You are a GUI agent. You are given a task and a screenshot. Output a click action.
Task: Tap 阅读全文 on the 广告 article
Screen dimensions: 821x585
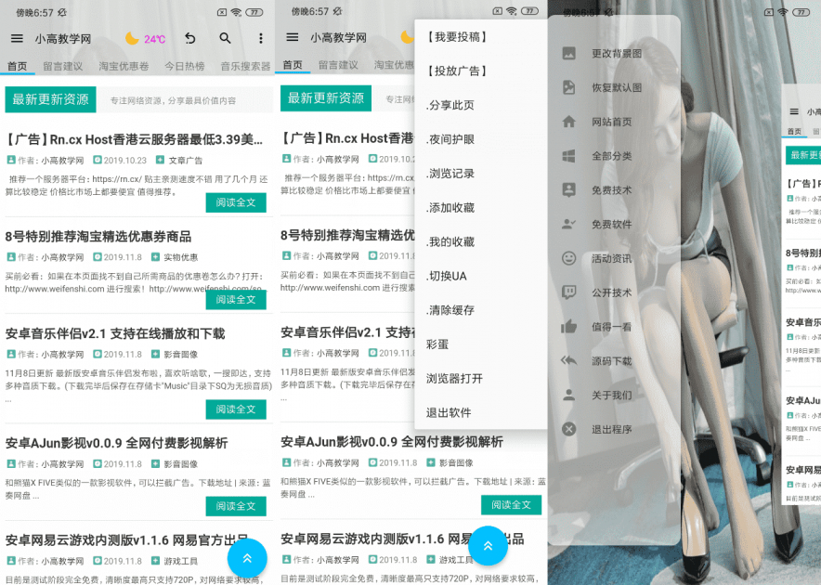pos(237,201)
